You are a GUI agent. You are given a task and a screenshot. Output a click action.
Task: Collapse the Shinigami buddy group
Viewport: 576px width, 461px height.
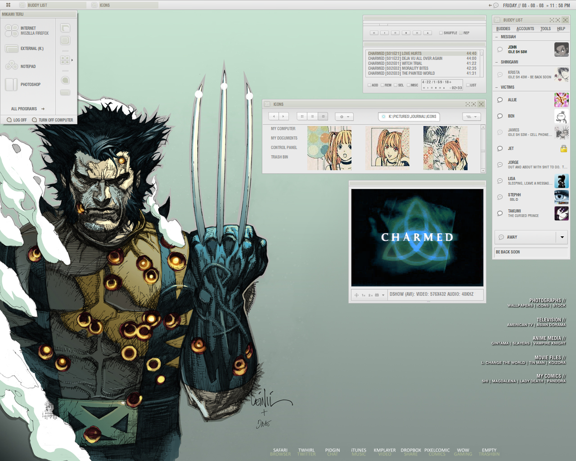[497, 62]
